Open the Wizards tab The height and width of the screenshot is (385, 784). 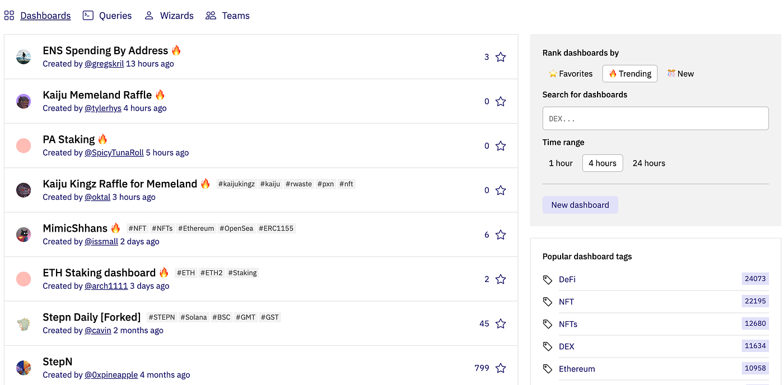point(177,16)
